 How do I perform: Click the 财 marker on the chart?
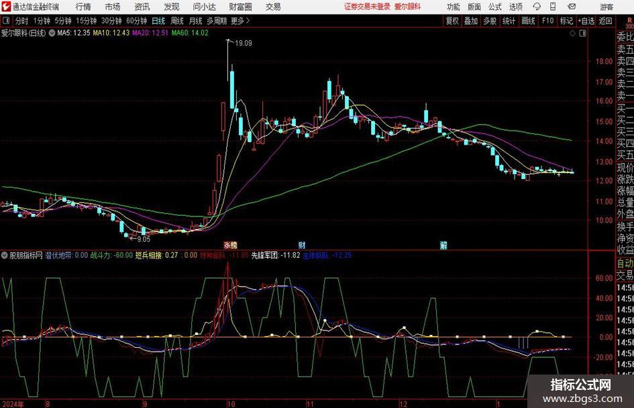tap(302, 245)
